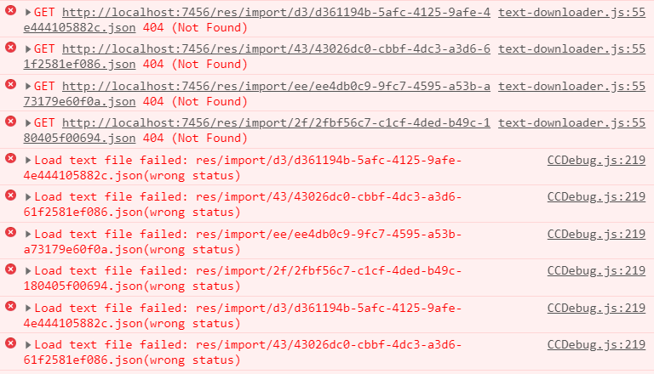The image size is (654, 374).
Task: Expand the GET 2fbf56c7 404 error entry
Action: click(x=28, y=122)
